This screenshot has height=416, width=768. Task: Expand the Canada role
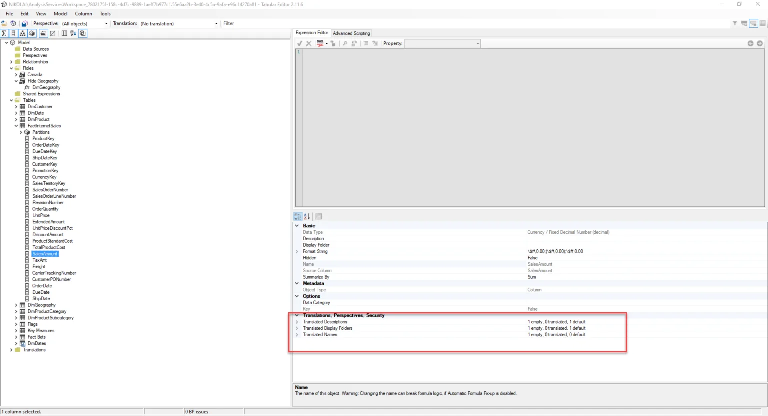(16, 75)
